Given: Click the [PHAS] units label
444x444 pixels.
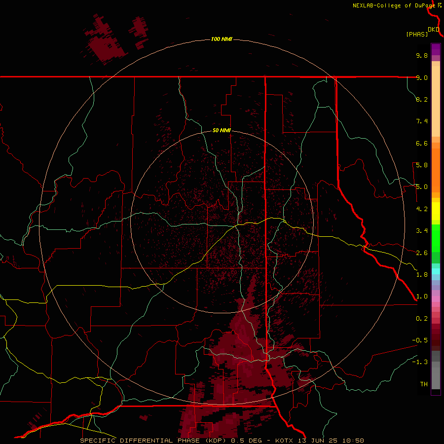Looking at the screenshot, I should click(x=417, y=35).
